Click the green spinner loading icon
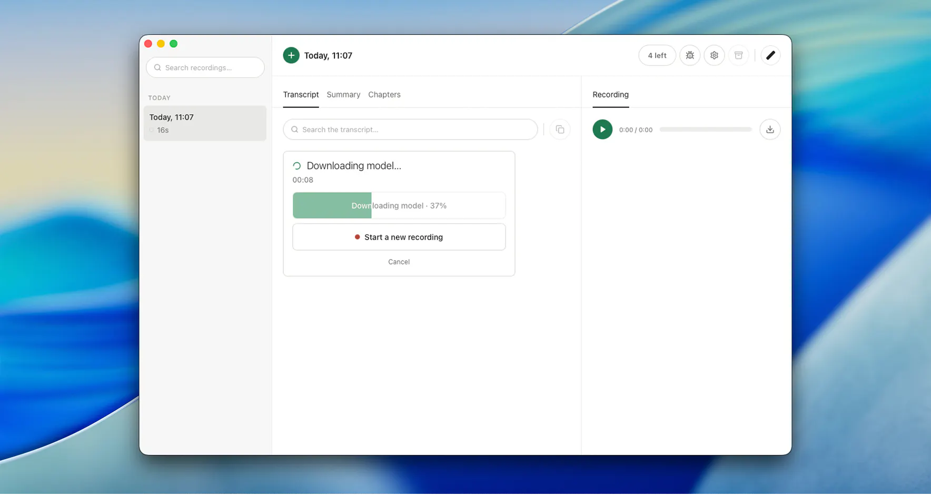Screen dimensions: 931x496 297,166
